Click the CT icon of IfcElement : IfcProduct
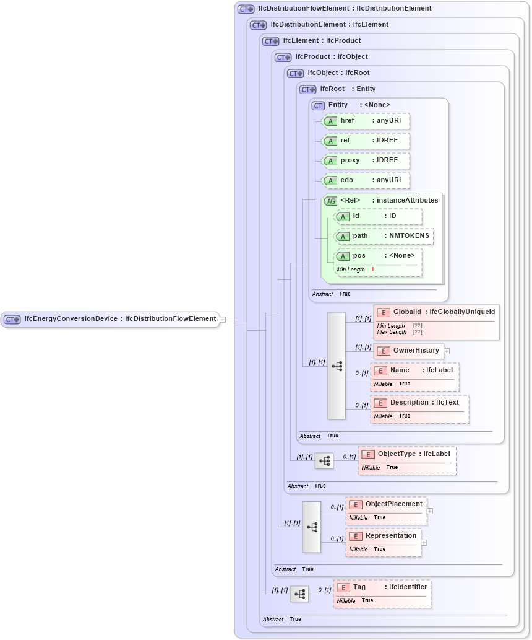 [270, 41]
